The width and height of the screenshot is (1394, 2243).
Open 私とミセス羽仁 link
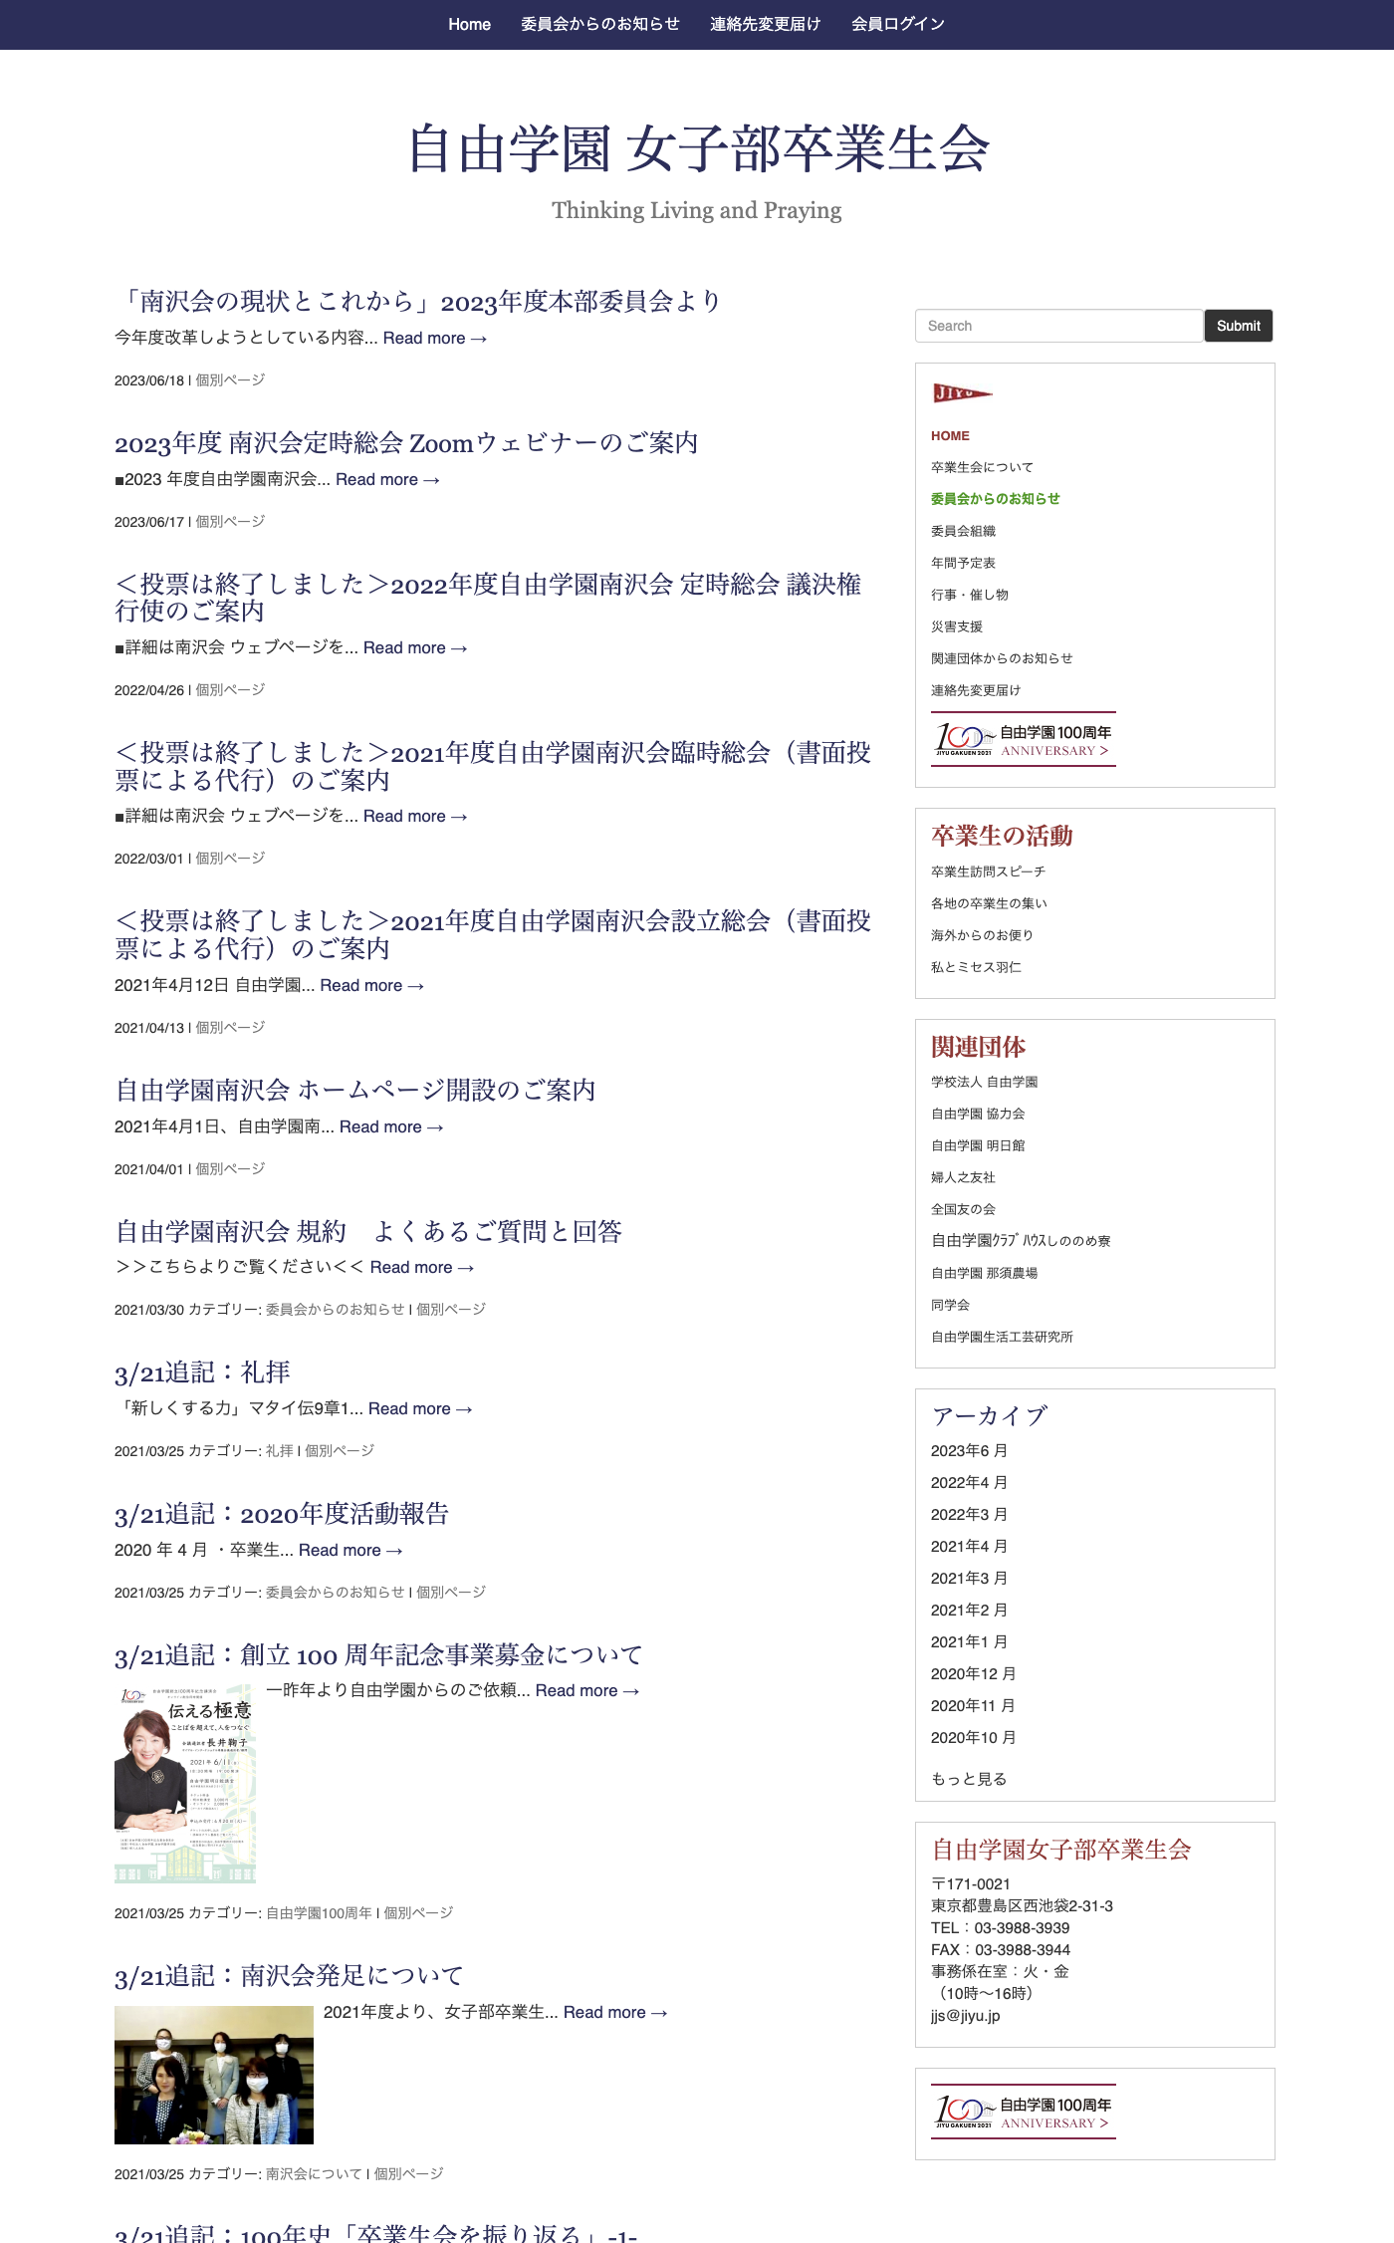point(976,967)
